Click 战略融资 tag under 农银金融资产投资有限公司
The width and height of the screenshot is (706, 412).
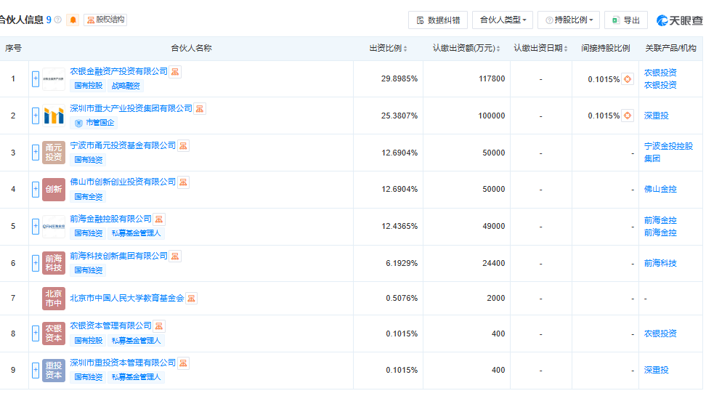point(126,86)
